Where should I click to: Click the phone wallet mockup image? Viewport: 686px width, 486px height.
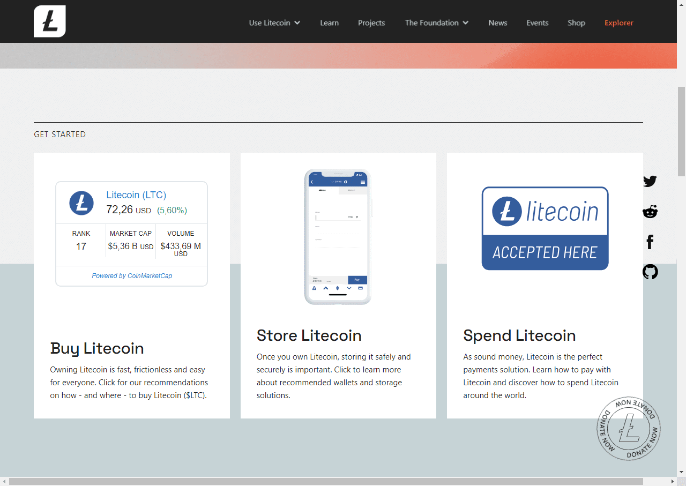coord(338,237)
